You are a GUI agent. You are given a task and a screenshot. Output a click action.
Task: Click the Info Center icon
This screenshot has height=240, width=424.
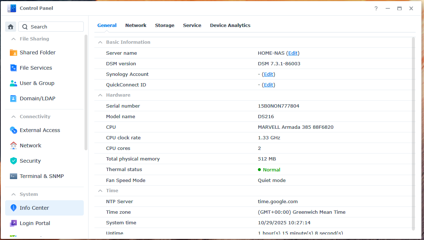pos(13,208)
